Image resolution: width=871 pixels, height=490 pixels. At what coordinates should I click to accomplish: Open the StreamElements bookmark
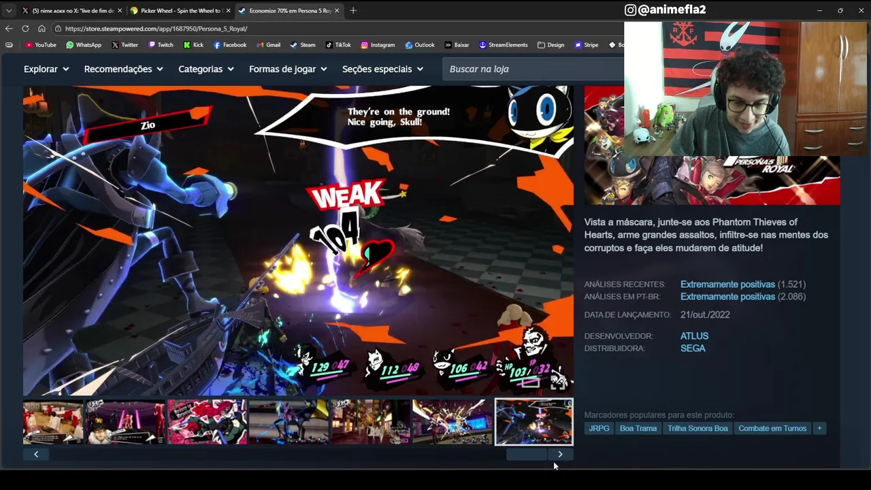click(x=503, y=45)
